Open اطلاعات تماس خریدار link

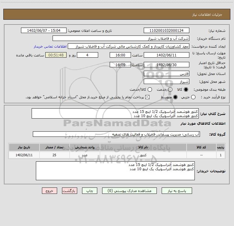pos(50,46)
